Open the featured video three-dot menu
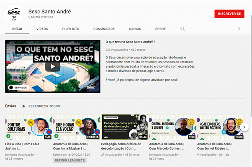Image resolution: width=252 pixels, height=167 pixels. click(x=92, y=45)
